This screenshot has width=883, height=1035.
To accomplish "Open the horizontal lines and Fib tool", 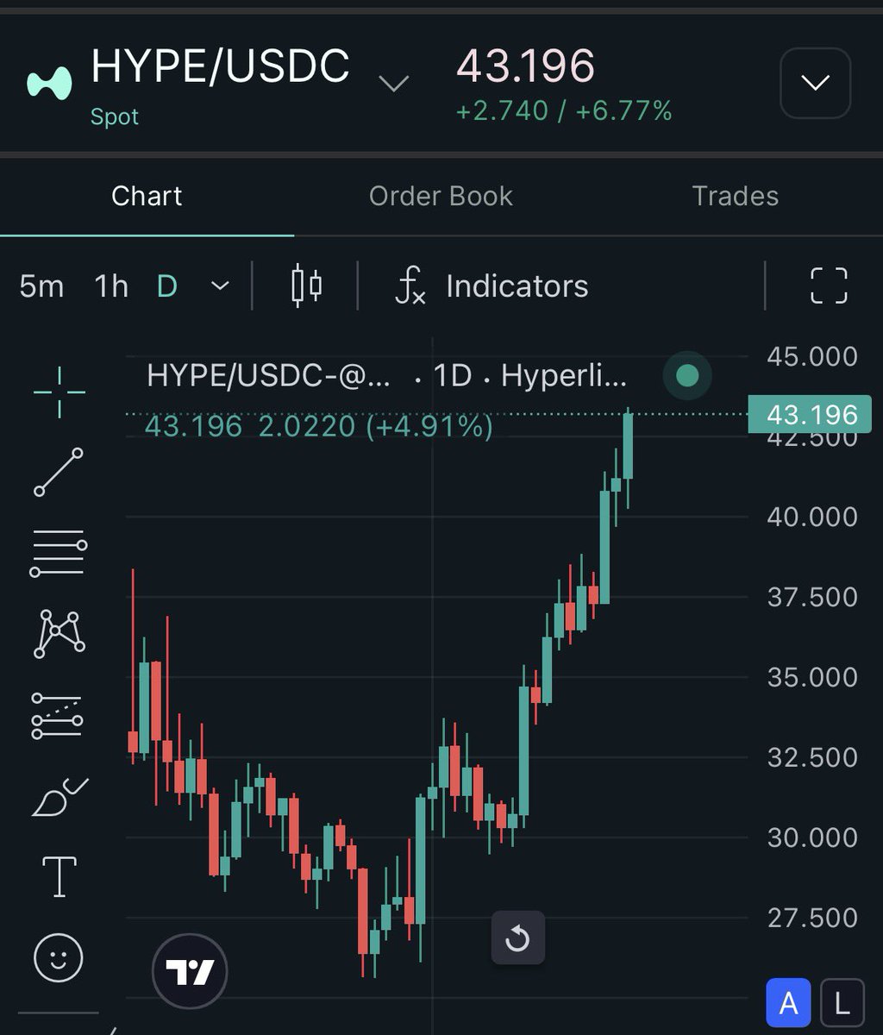I will [59, 553].
